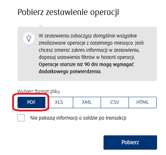This screenshot has width=166, height=155.
Task: Pick the XML format option
Action: point(87,102)
